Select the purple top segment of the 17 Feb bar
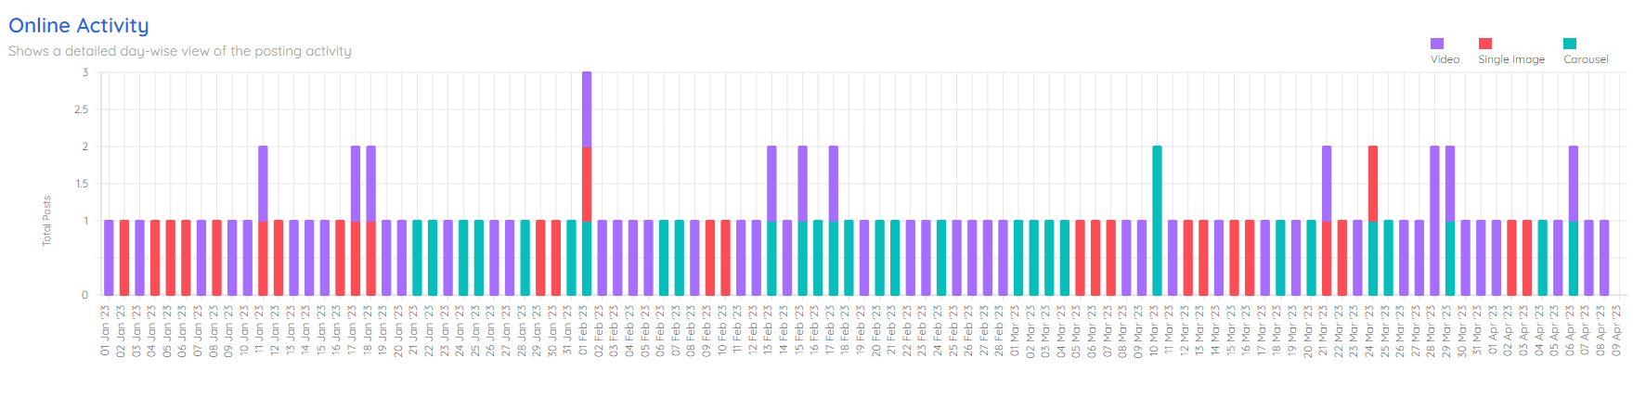 tap(834, 184)
